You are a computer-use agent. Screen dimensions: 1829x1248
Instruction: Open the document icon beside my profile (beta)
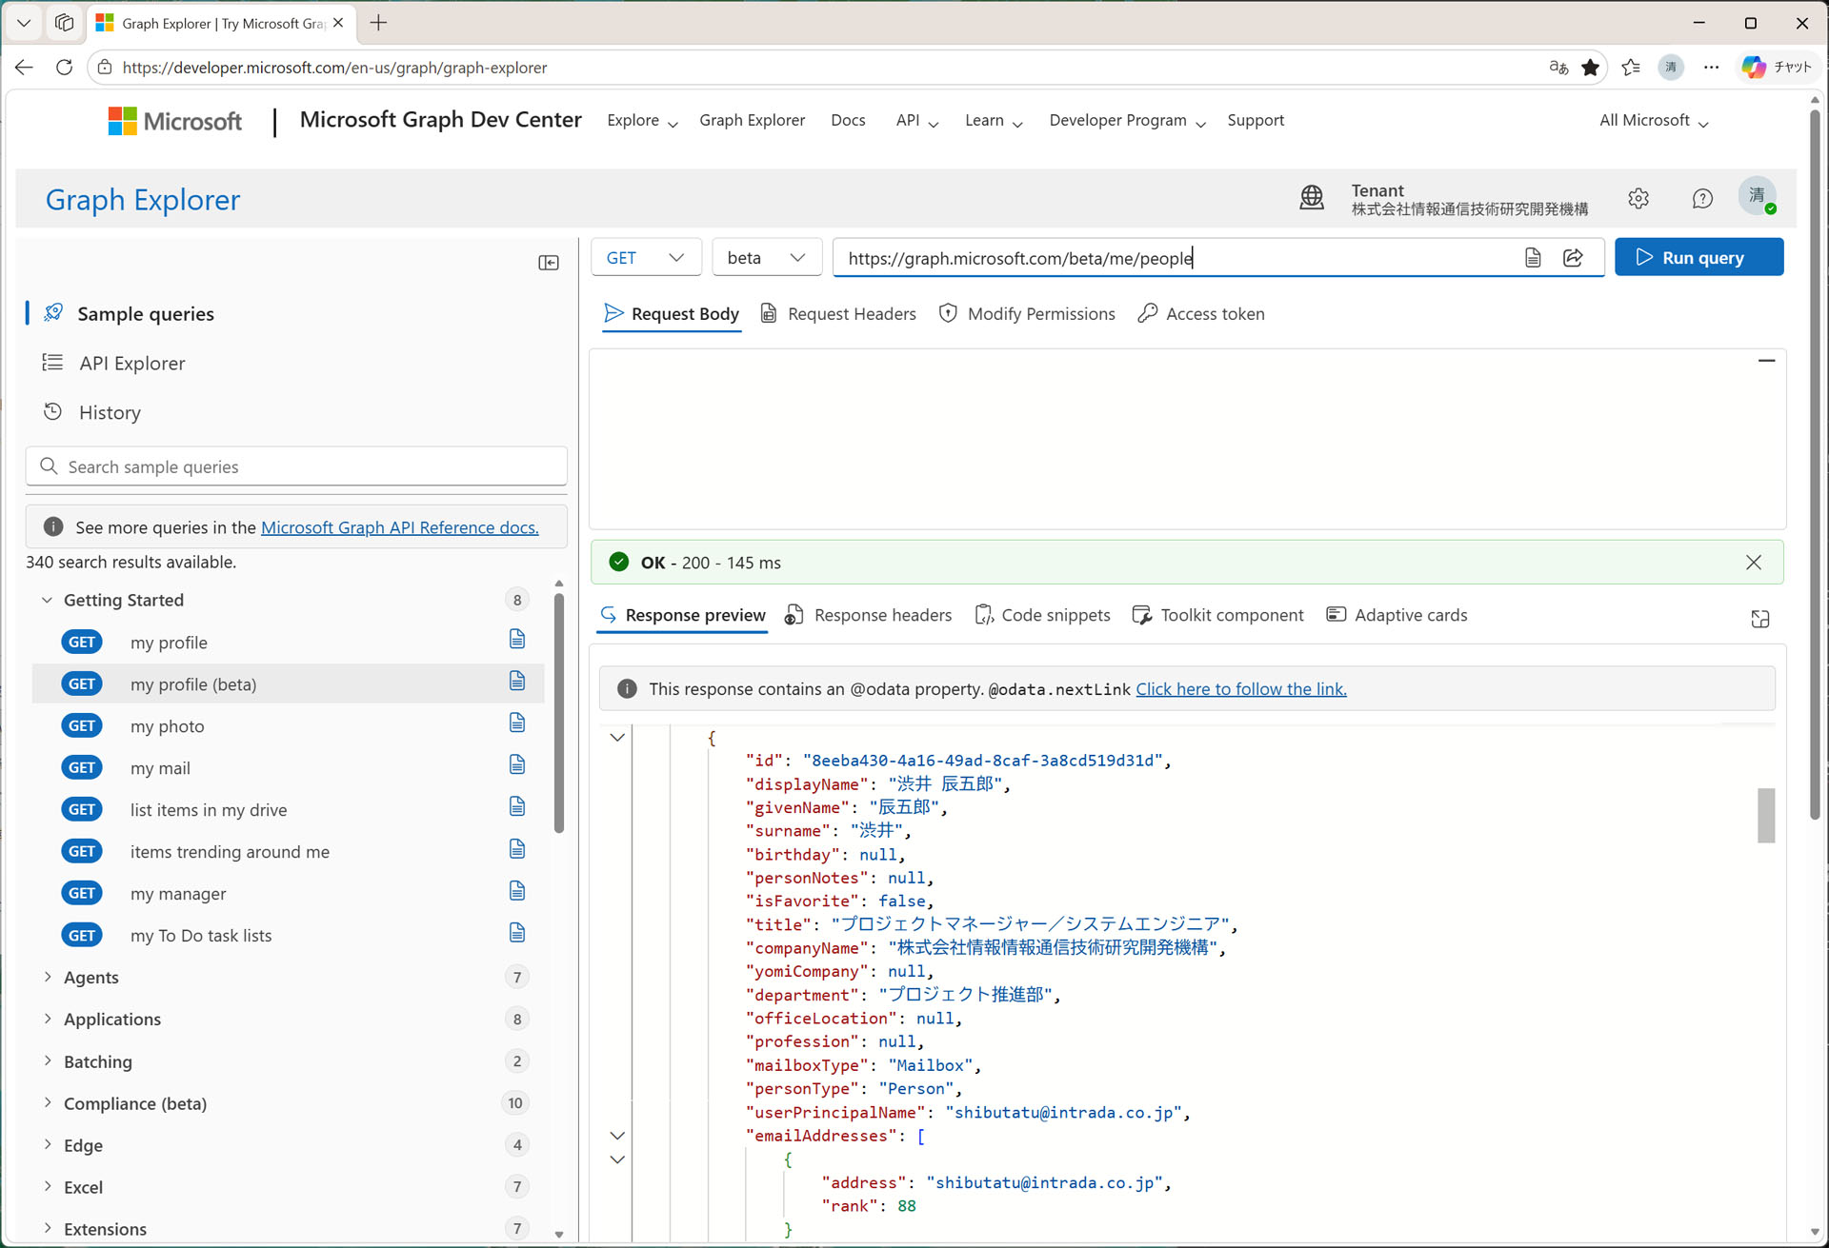517,681
